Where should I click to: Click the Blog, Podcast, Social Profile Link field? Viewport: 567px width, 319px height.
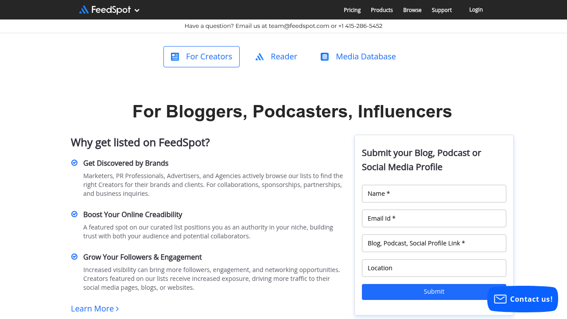pyautogui.click(x=434, y=243)
